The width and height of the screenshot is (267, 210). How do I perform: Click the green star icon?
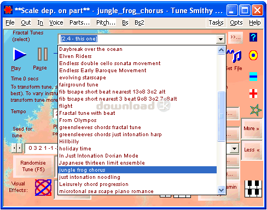point(256,110)
